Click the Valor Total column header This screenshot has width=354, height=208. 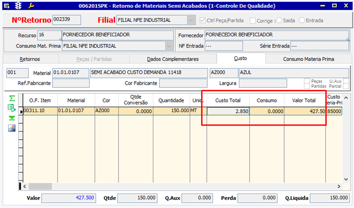coord(304,100)
